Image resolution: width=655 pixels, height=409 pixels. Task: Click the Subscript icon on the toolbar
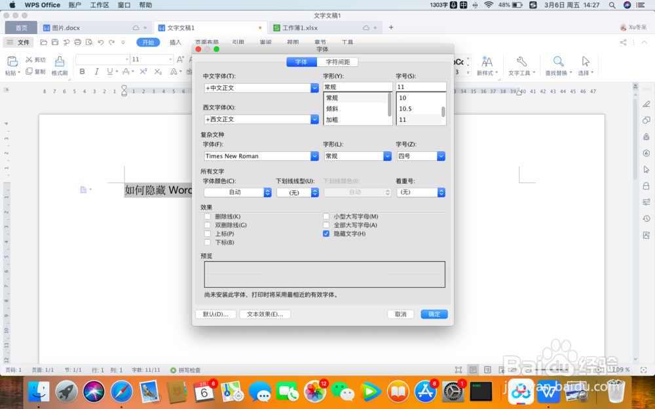click(x=157, y=72)
